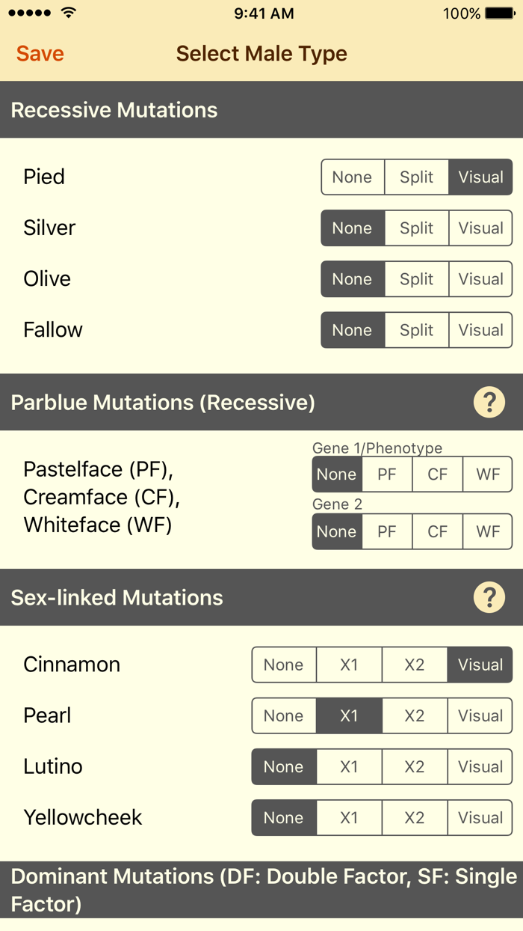Open the Sex-linked Mutations help icon
This screenshot has width=523, height=931.
(489, 597)
